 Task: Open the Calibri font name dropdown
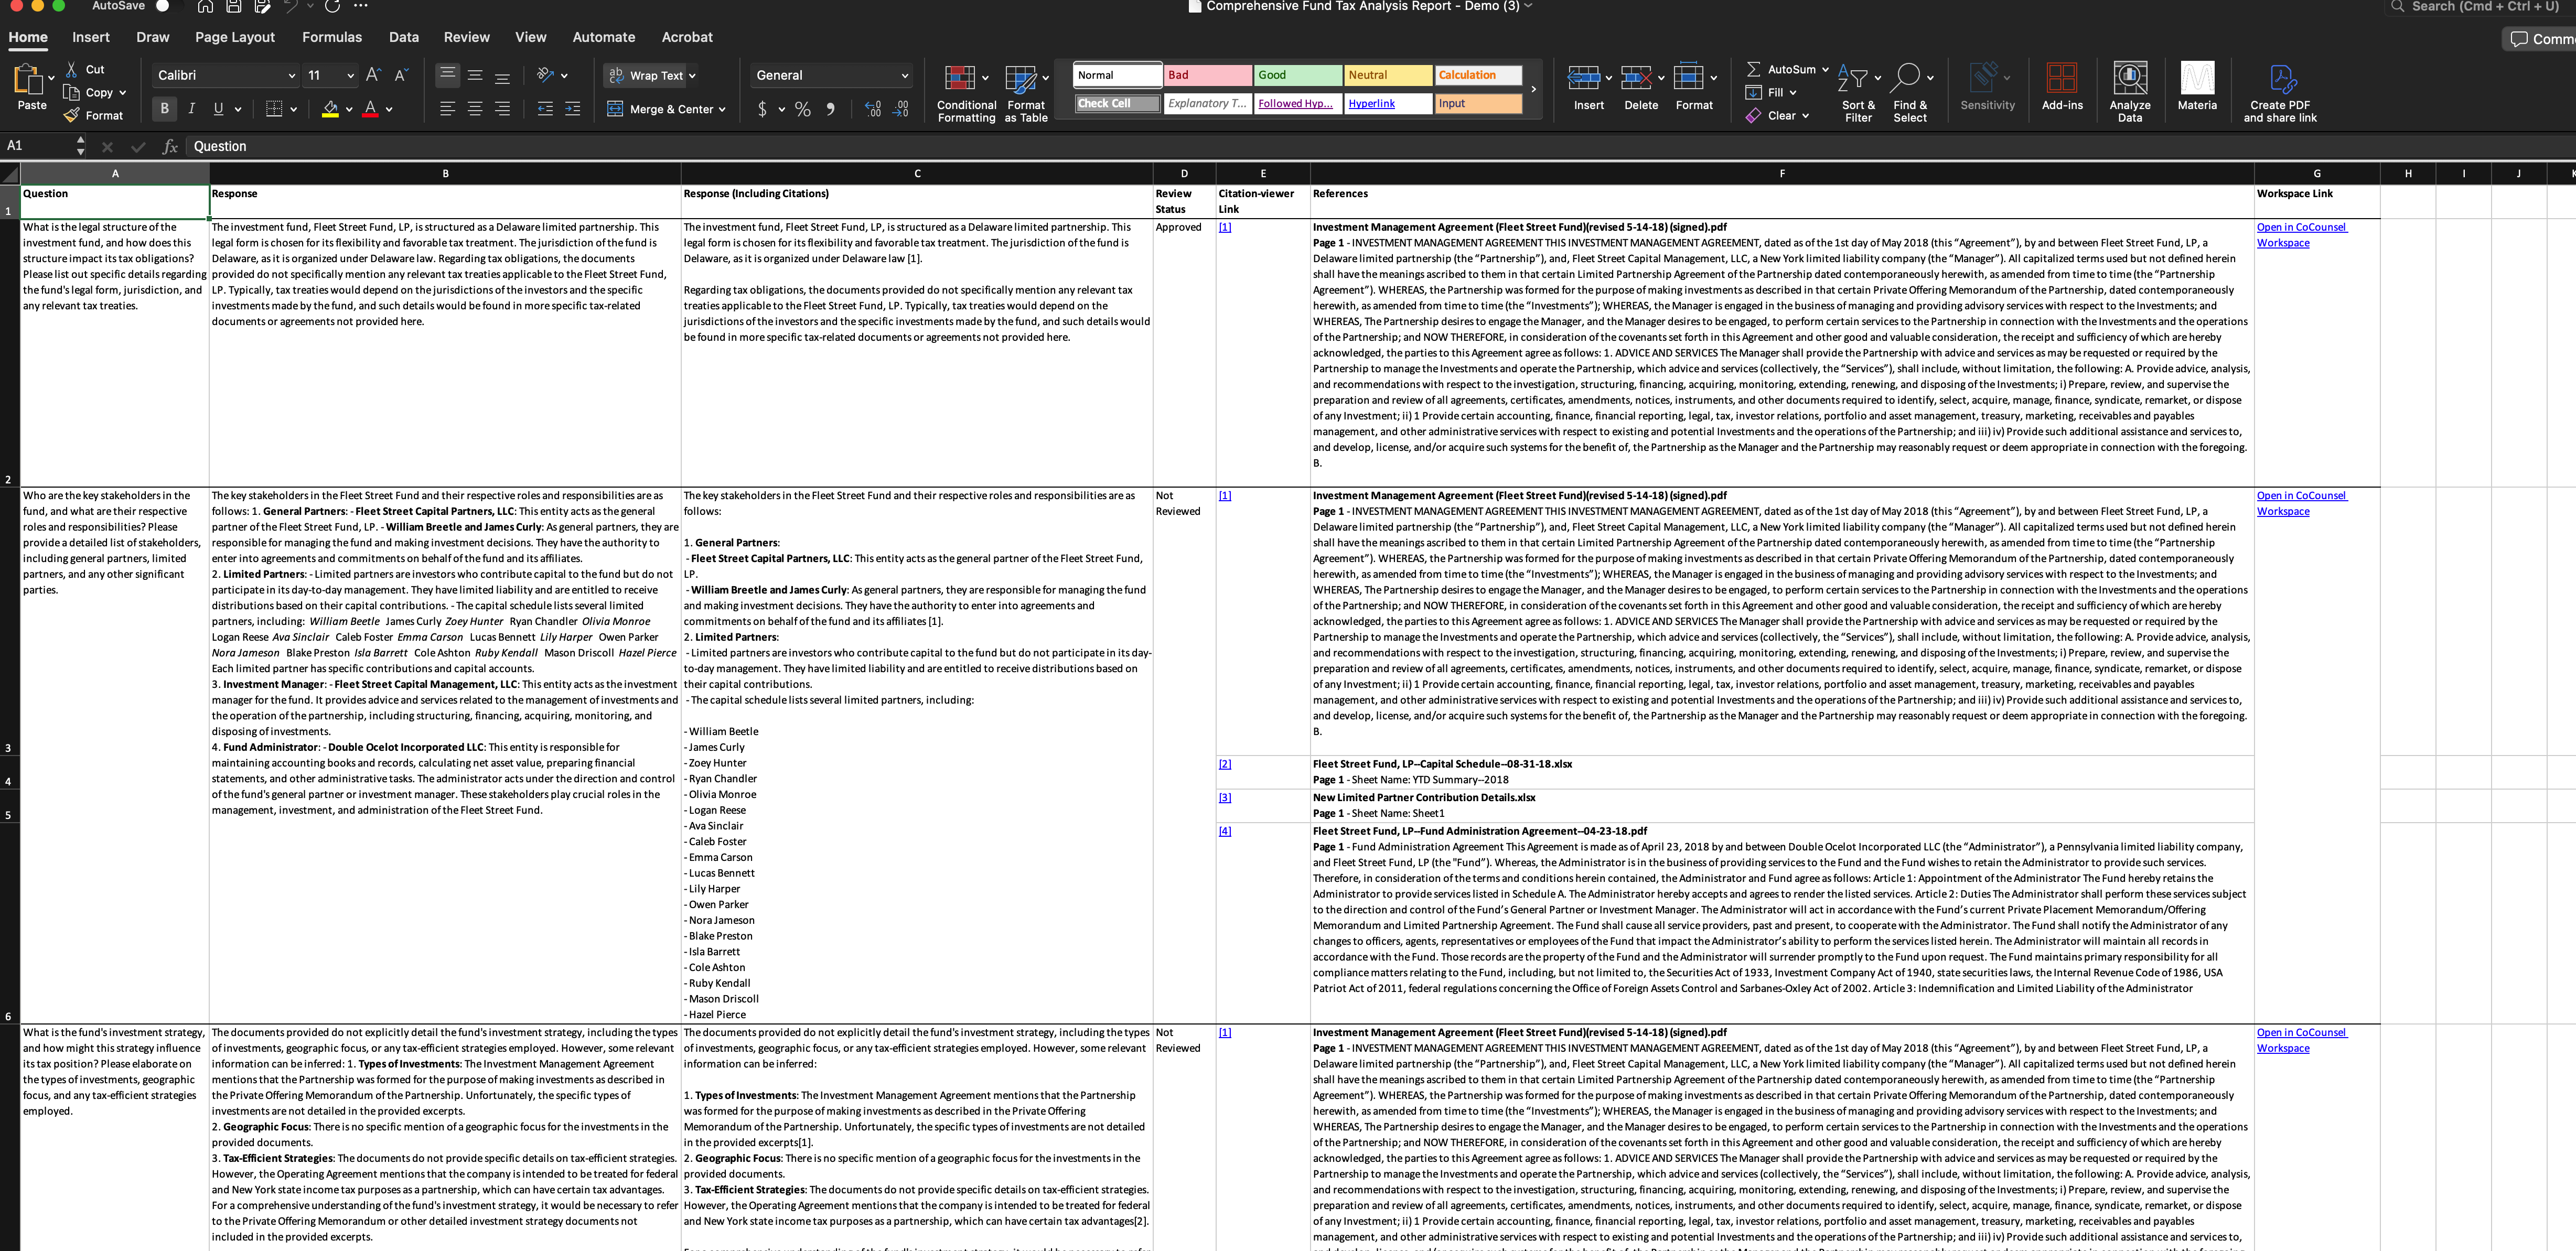[291, 76]
